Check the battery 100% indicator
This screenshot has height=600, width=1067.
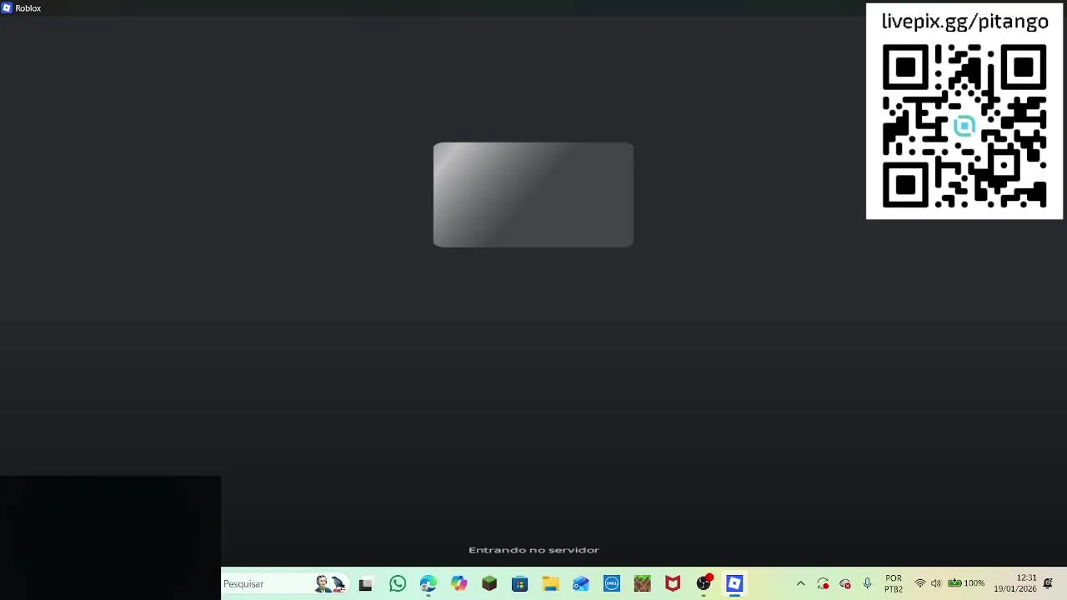[x=966, y=583]
